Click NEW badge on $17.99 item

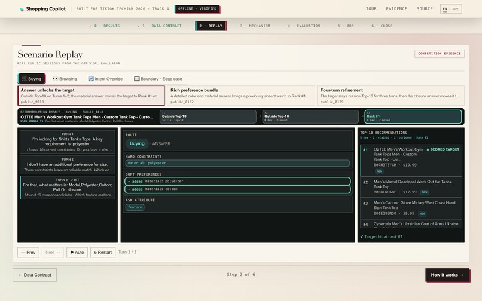pos(425,192)
